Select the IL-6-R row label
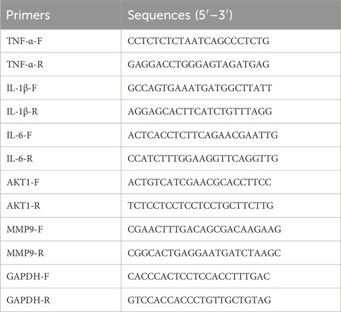Screen dimensions: 341x312 pos(20,159)
